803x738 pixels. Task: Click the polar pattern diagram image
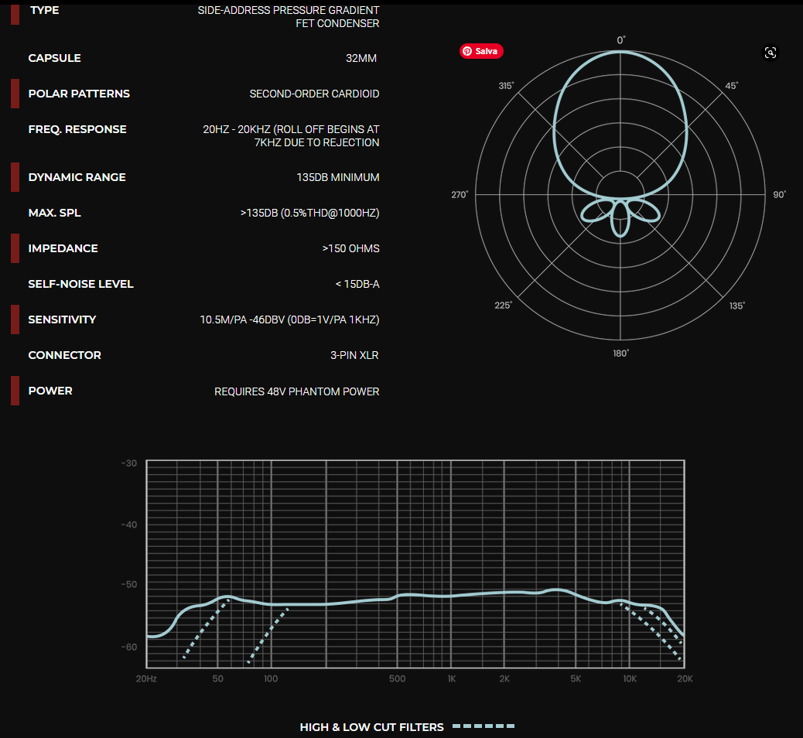(620, 193)
